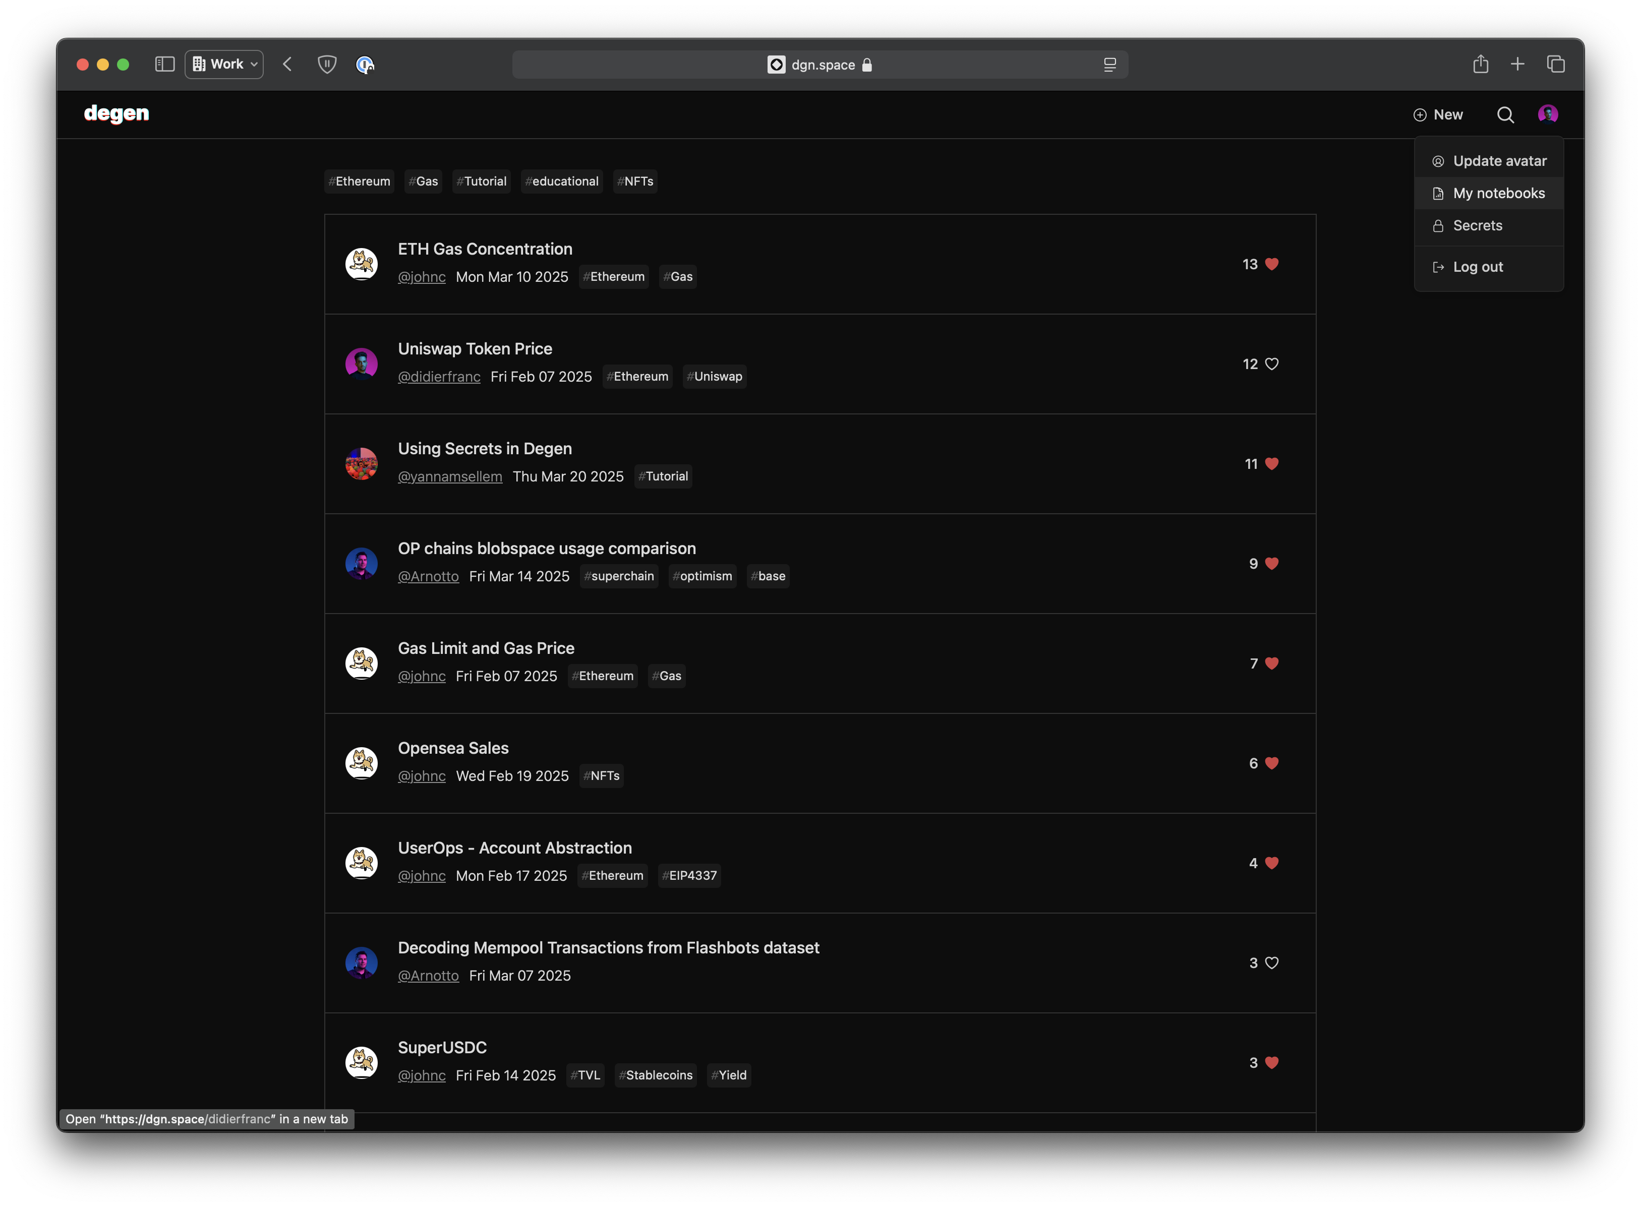Visit @didierfranc profile link
The image size is (1641, 1207).
pos(439,376)
